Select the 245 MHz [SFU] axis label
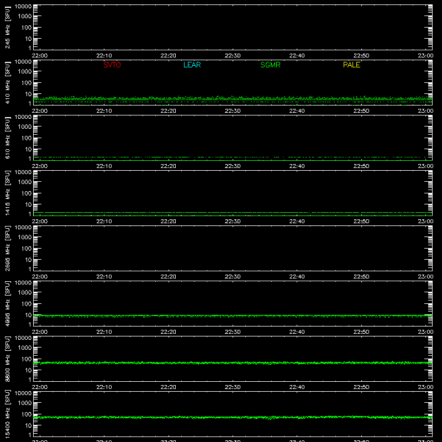The image size is (442, 442). tap(7, 28)
